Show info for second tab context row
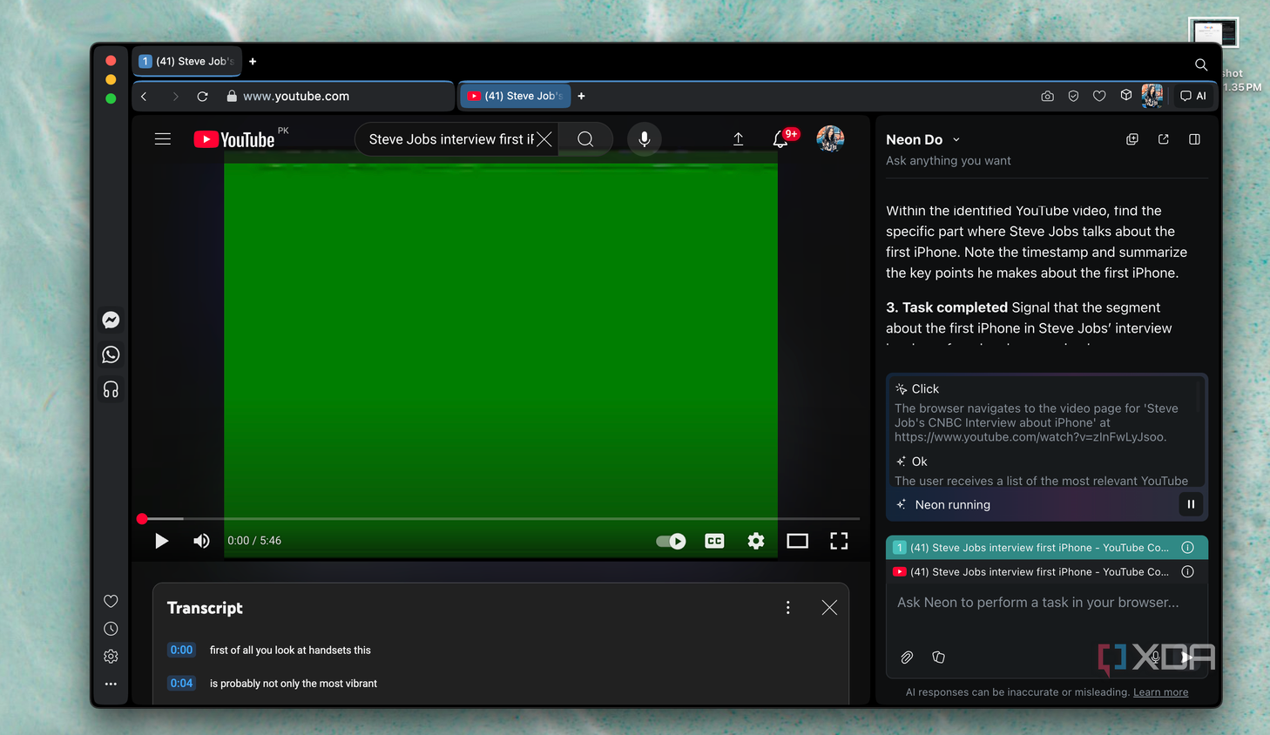The width and height of the screenshot is (1270, 735). pos(1187,572)
